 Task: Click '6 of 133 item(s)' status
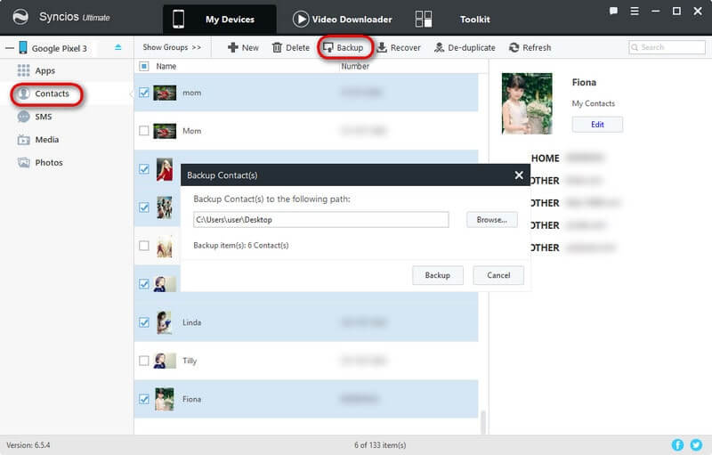pos(380,445)
